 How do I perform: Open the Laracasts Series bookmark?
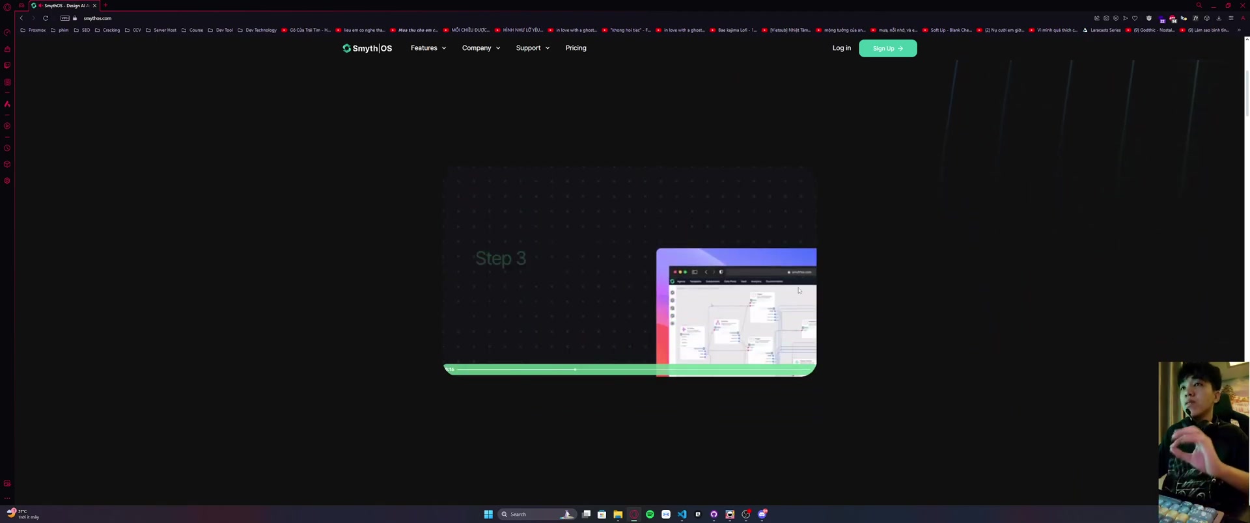click(1102, 30)
